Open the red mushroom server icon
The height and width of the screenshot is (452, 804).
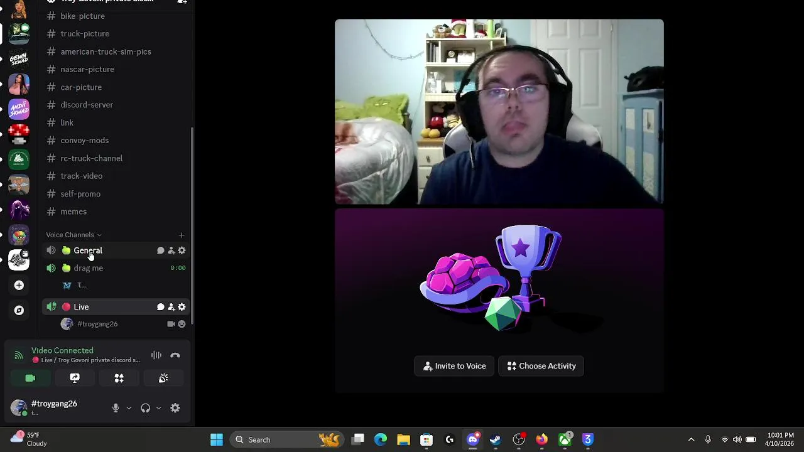[x=19, y=134]
